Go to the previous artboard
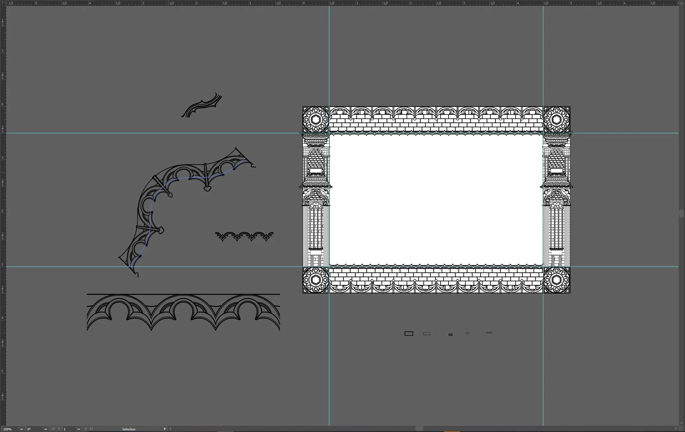 click(59, 429)
